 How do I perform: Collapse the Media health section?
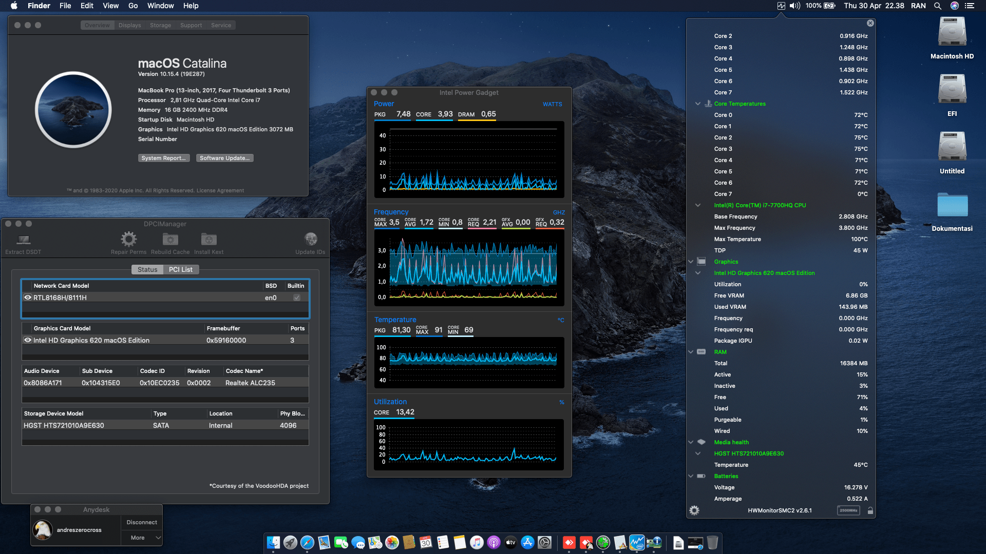(x=691, y=442)
